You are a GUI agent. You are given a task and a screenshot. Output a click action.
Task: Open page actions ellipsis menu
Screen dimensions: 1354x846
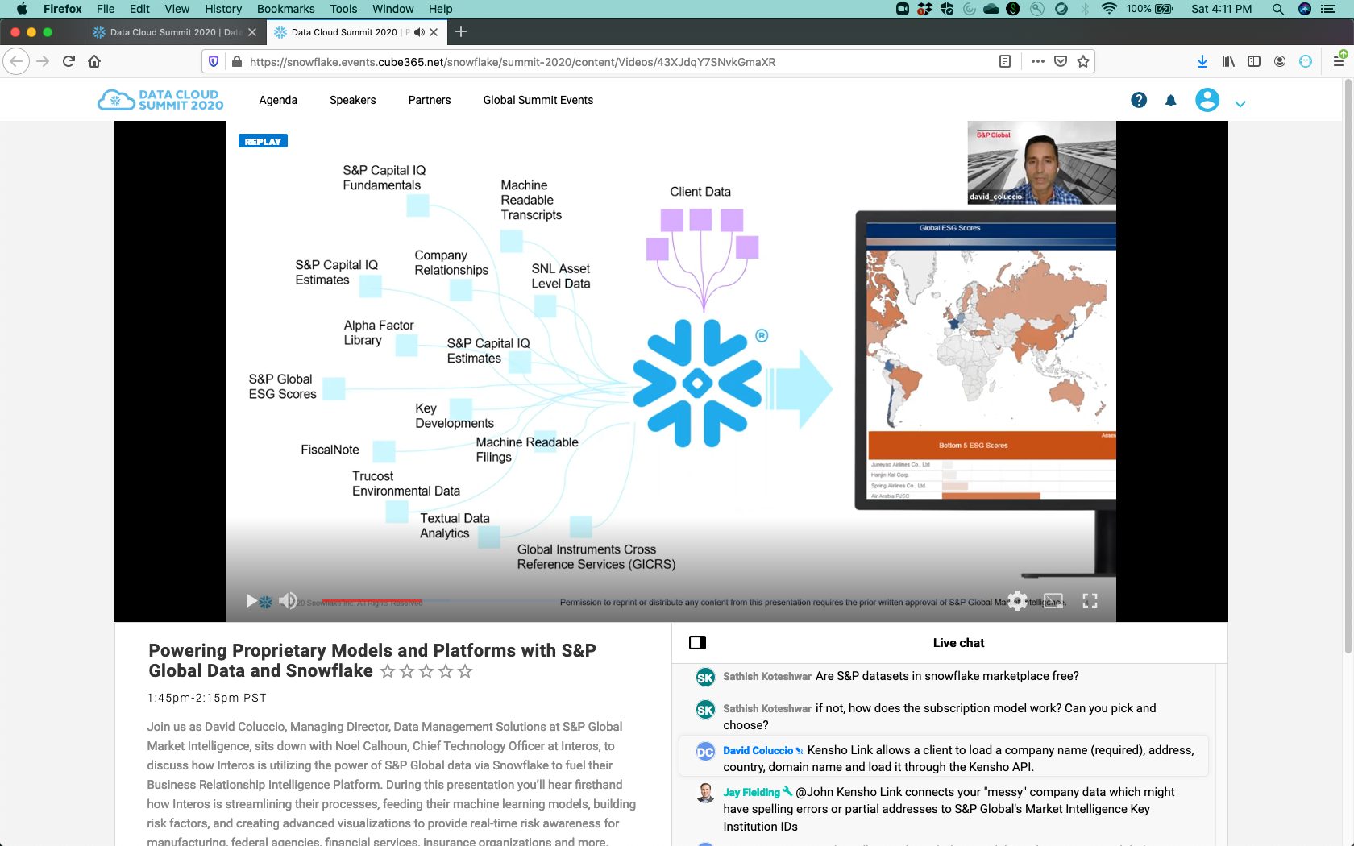(x=1038, y=61)
